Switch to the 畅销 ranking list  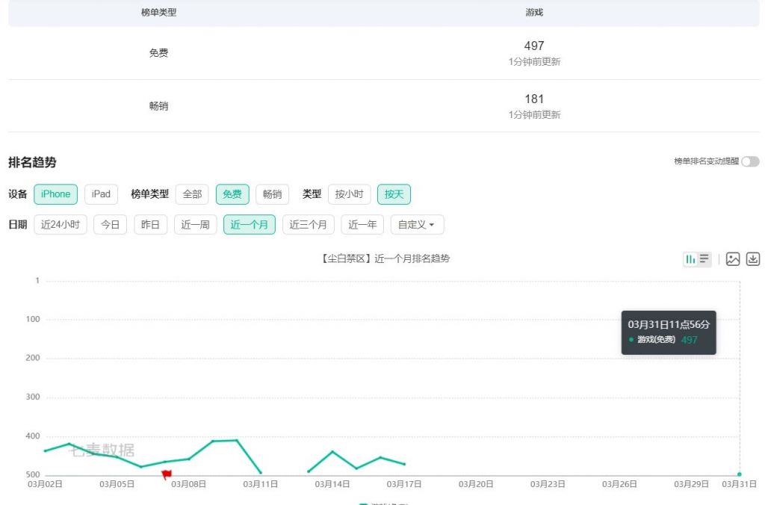coord(272,193)
